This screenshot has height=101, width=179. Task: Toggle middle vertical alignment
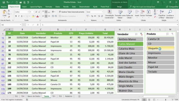(46, 12)
